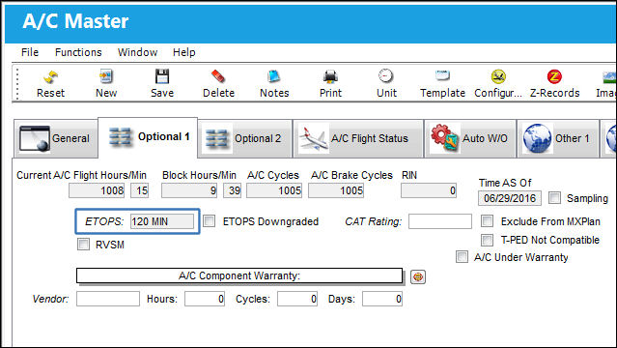Click the ETOPS 120 MIN field
Image resolution: width=617 pixels, height=348 pixels.
pyautogui.click(x=162, y=221)
